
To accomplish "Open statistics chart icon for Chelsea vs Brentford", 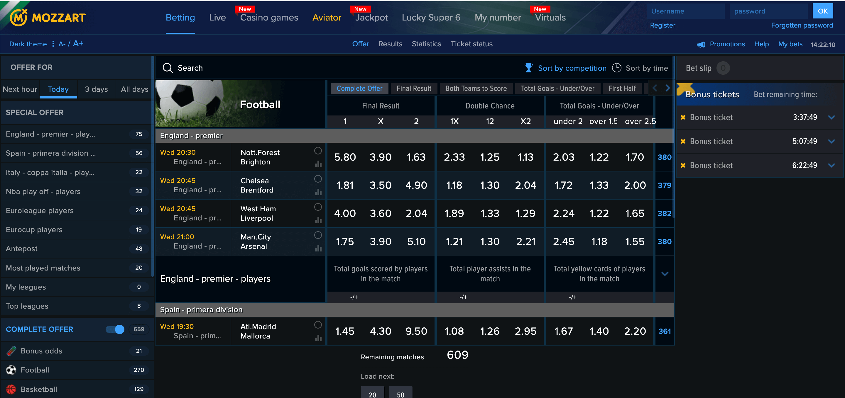I will [318, 192].
